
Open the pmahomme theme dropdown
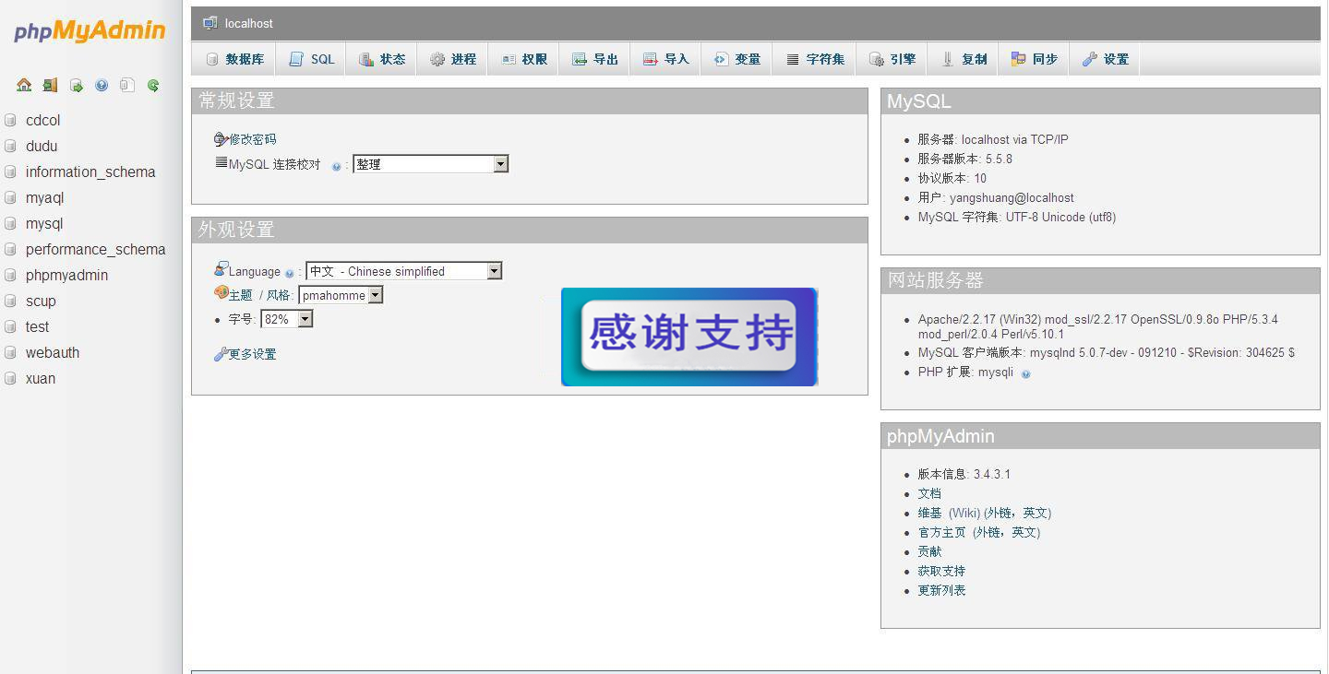click(x=341, y=295)
